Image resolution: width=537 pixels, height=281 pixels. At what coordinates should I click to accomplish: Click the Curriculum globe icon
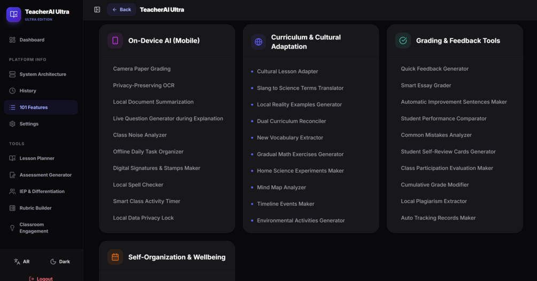click(x=258, y=42)
